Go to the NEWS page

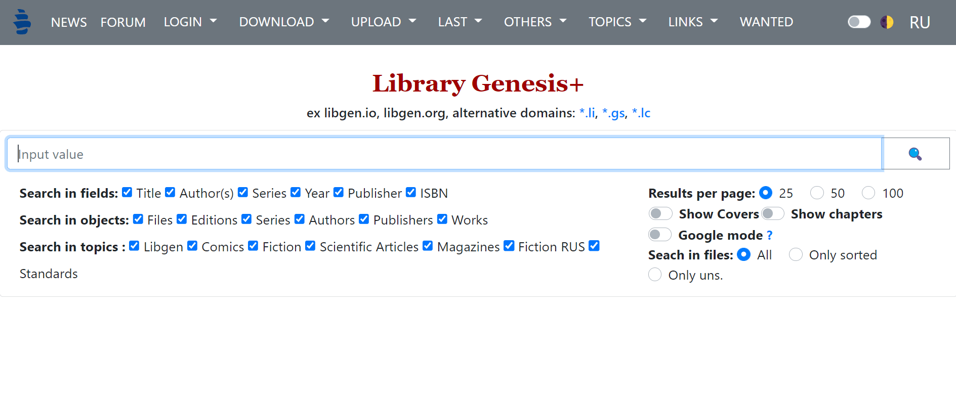(x=69, y=22)
